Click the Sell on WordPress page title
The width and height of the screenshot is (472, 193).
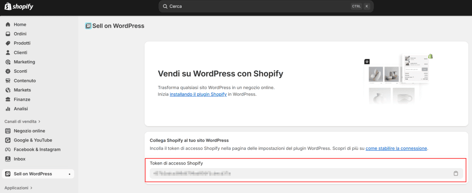pos(118,26)
